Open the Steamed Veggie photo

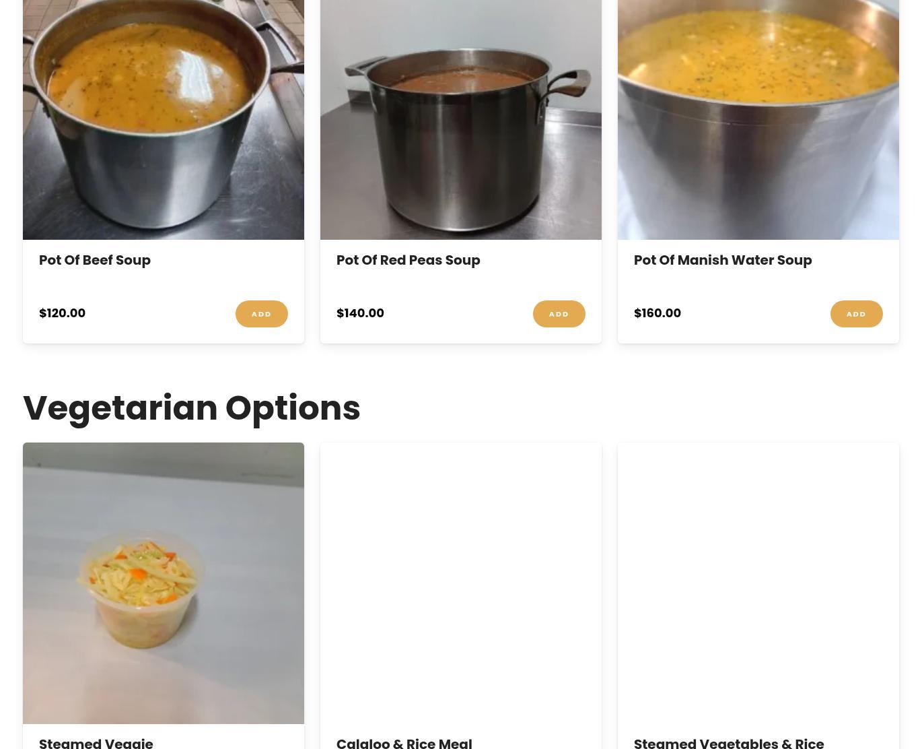coord(164,583)
